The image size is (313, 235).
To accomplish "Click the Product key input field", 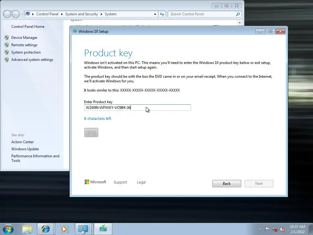I will pos(137,107).
